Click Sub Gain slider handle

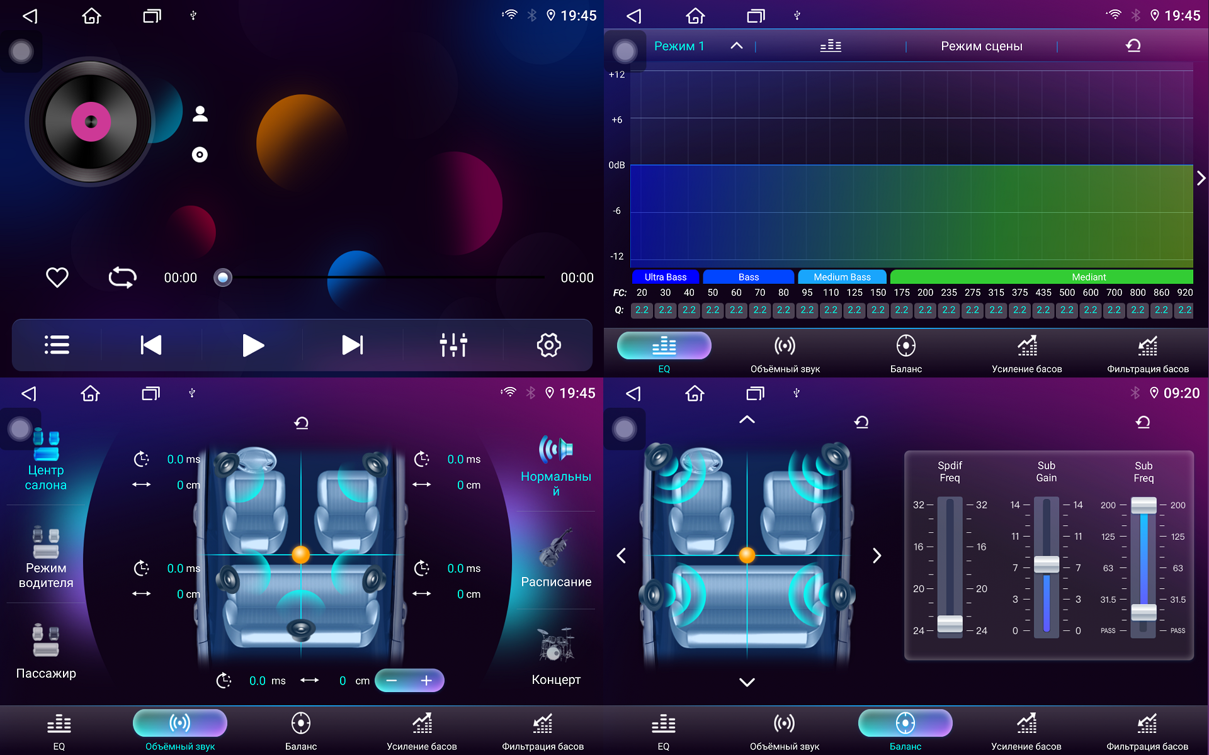coord(1046,564)
